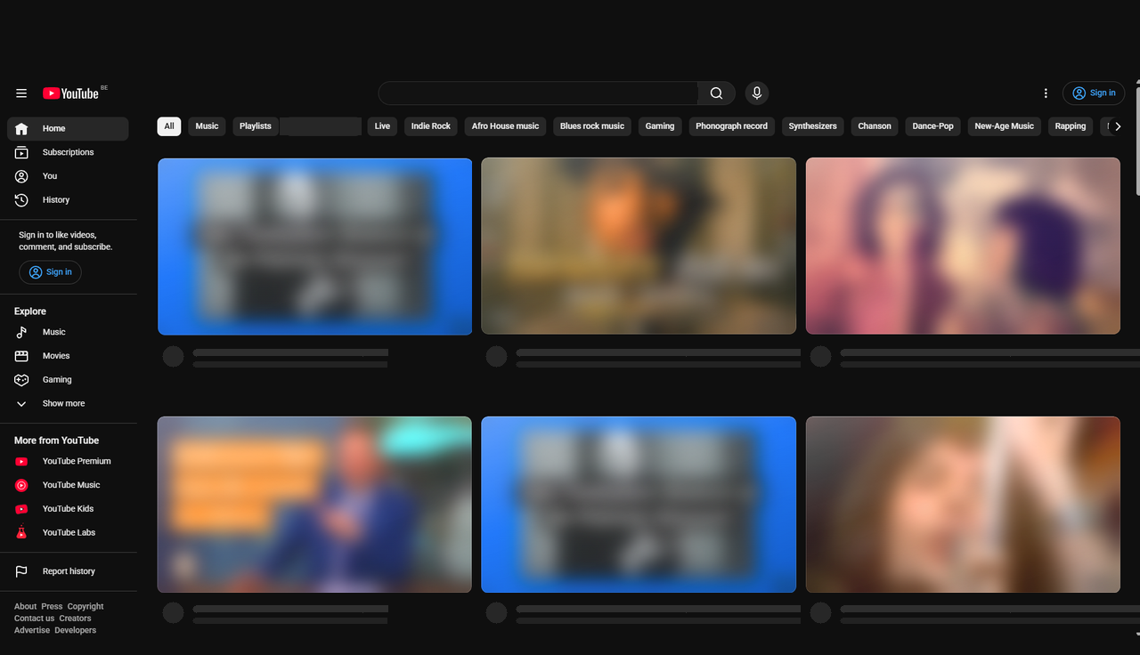Explore Gaming in the sidebar
Screen dimensions: 1140x655
(x=68, y=380)
